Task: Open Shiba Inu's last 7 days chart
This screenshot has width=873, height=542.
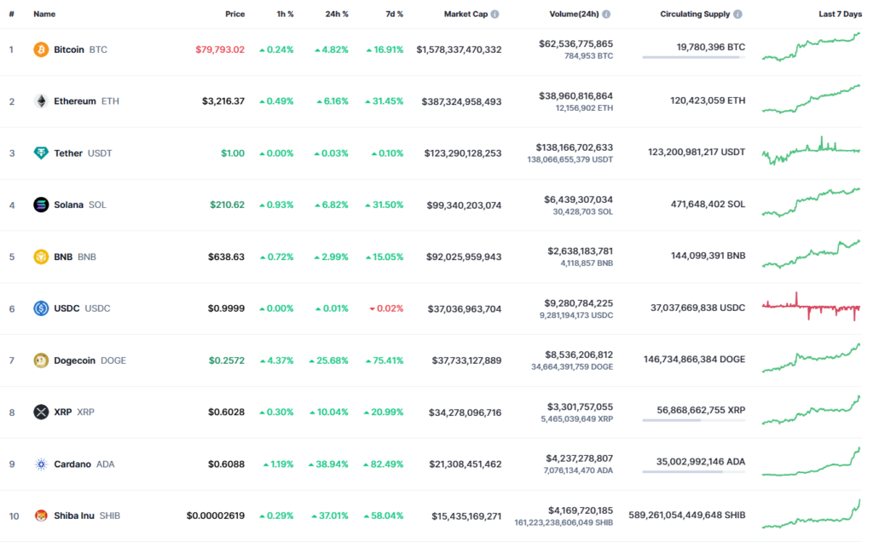Action: click(812, 513)
